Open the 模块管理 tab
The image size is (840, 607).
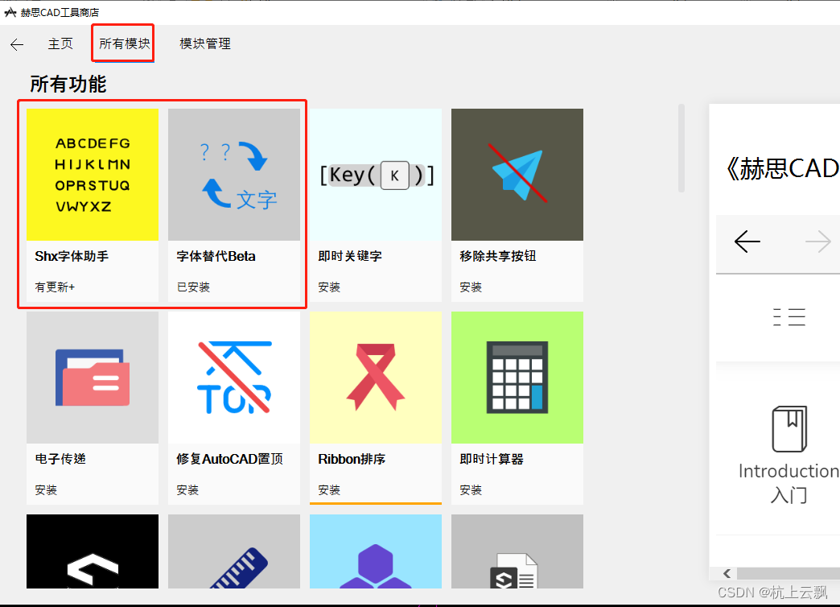pyautogui.click(x=205, y=44)
